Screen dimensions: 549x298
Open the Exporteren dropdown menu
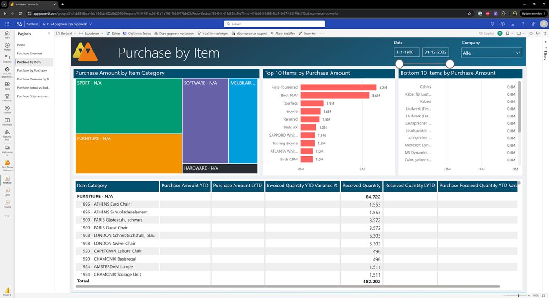tap(91, 33)
